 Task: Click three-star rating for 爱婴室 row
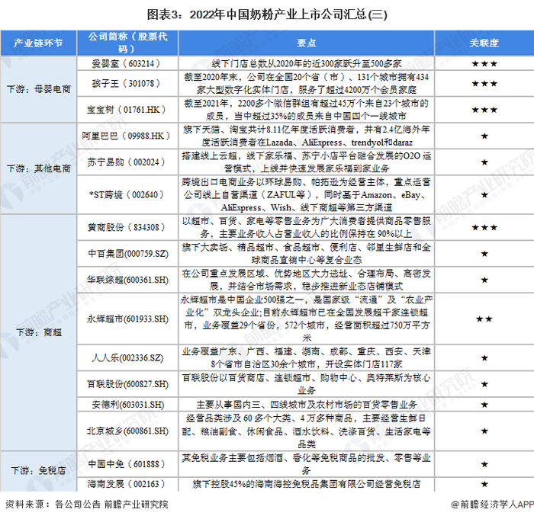point(484,64)
